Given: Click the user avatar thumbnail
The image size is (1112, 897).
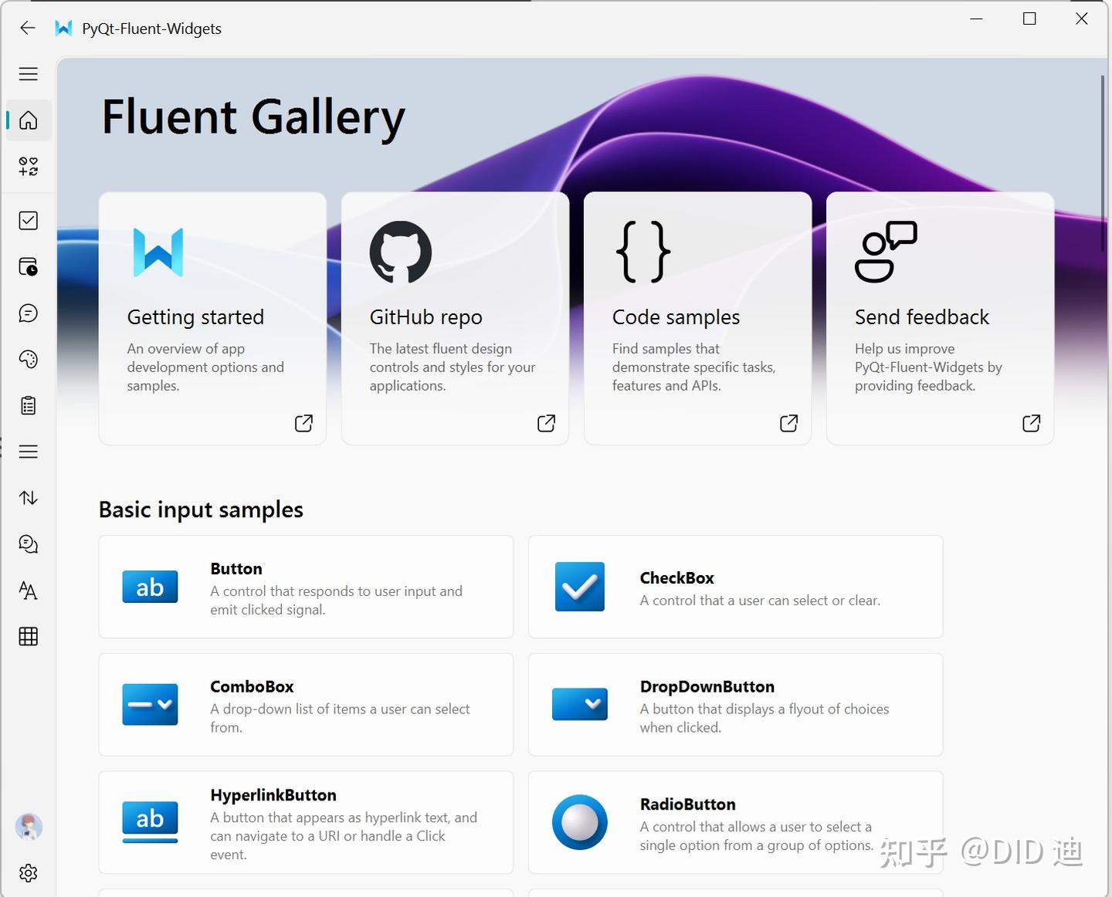Looking at the screenshot, I should pyautogui.click(x=28, y=827).
